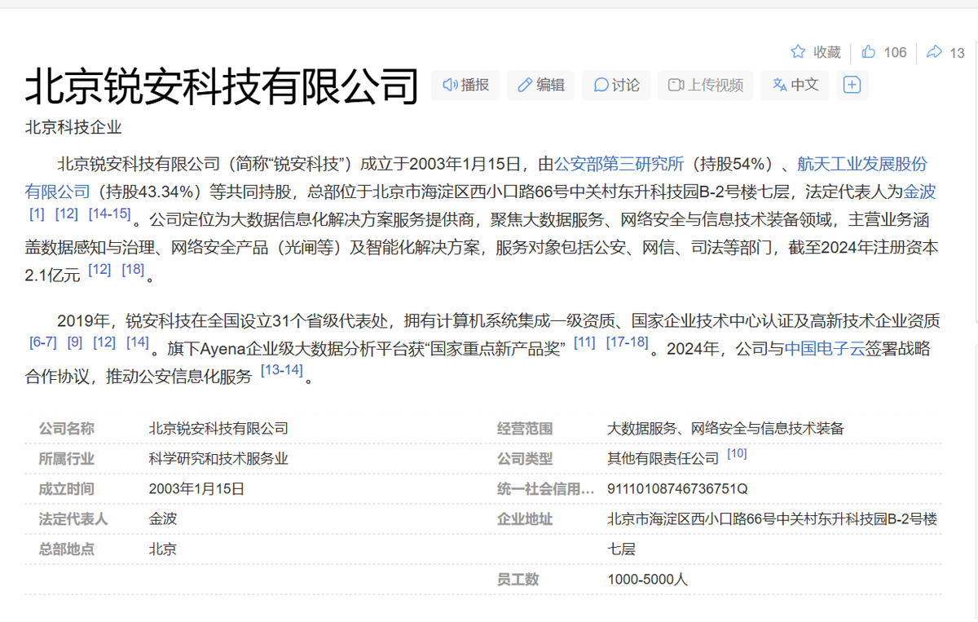The height and width of the screenshot is (622, 978).
Task: Open the 讨论 discussion button
Action: pos(616,85)
